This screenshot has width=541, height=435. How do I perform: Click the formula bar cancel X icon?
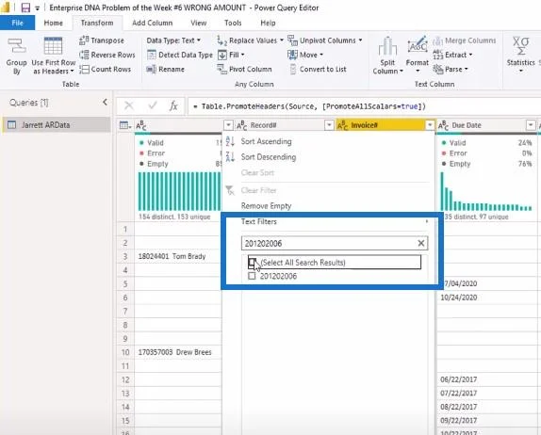click(x=129, y=105)
